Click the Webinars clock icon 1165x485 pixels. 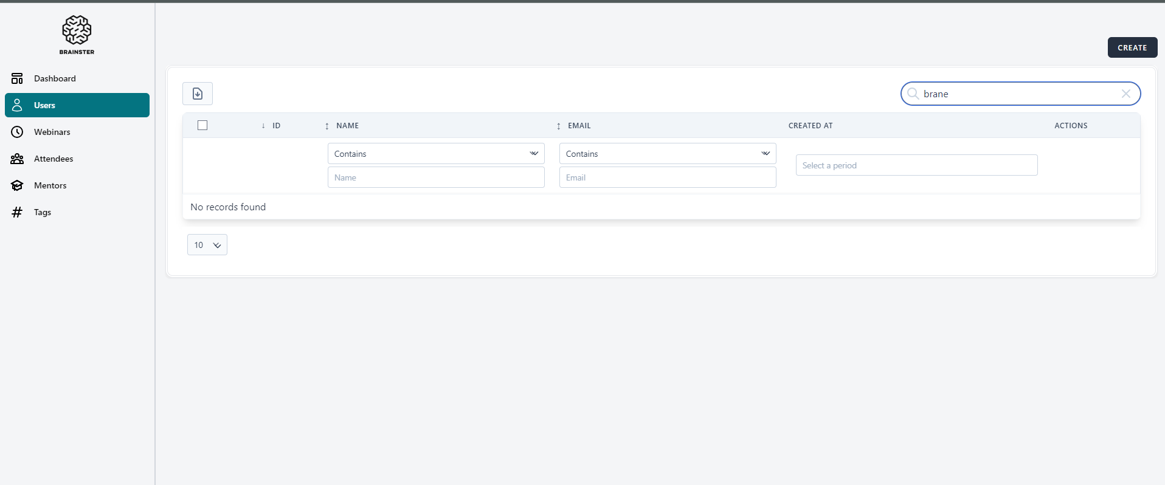[x=17, y=132]
